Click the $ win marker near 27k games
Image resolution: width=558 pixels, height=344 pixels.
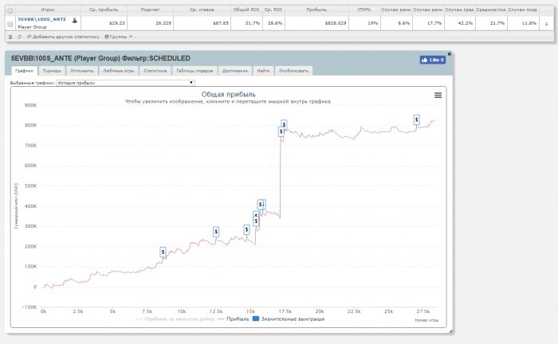point(417,119)
